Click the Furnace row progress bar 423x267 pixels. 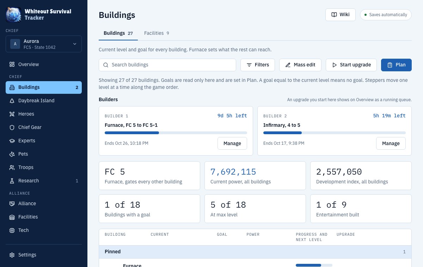tap(314, 265)
